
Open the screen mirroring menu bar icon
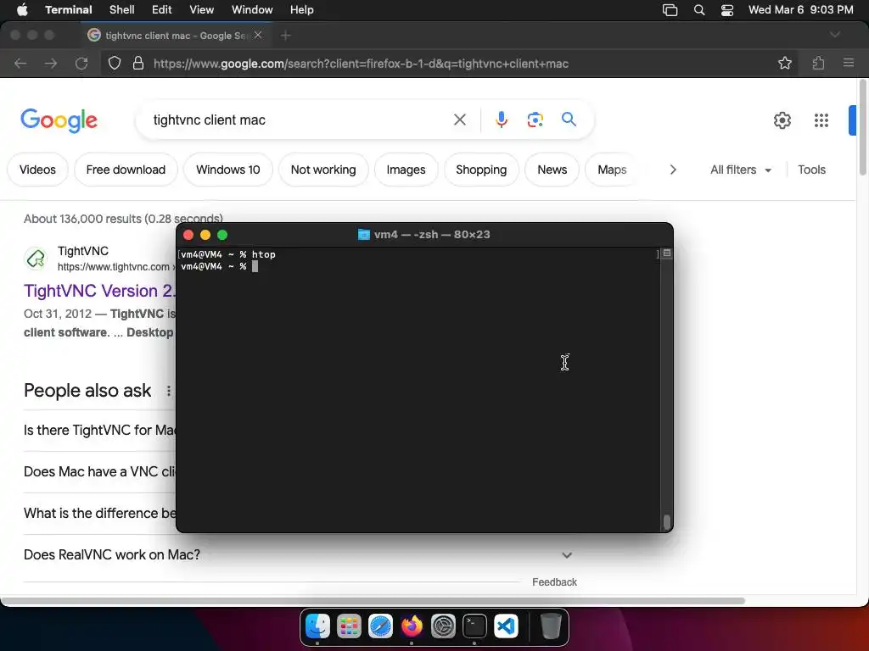[670, 10]
